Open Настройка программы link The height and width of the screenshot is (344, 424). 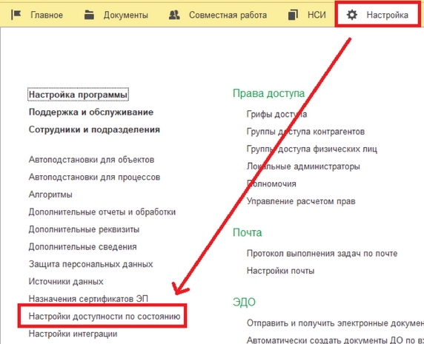tap(78, 95)
